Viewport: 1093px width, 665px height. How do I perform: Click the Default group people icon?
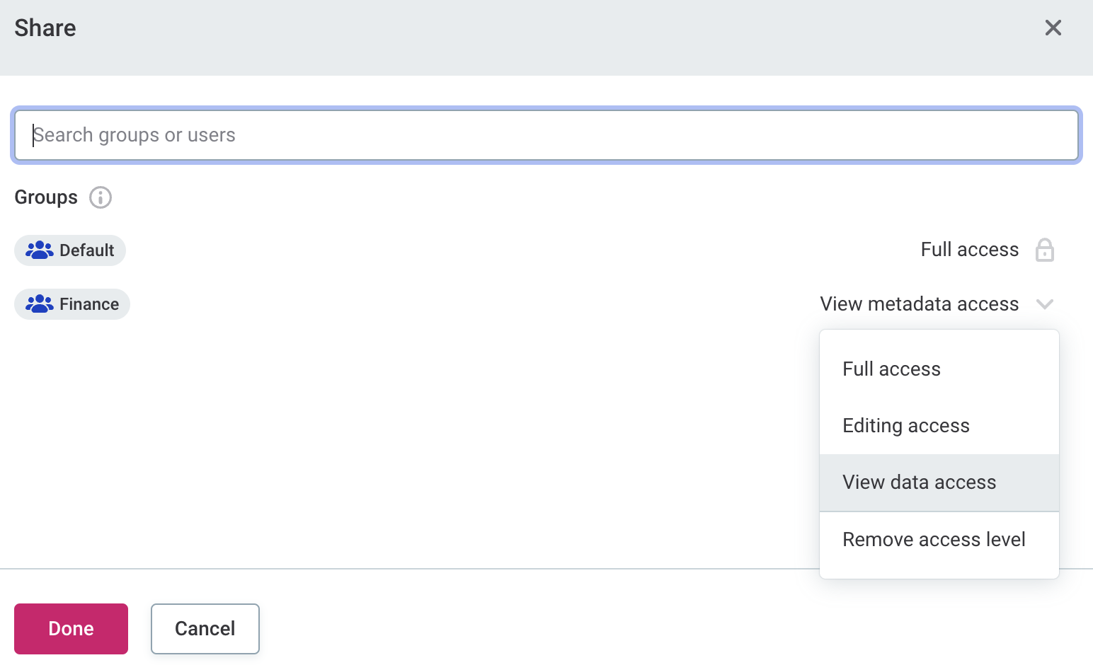click(39, 250)
